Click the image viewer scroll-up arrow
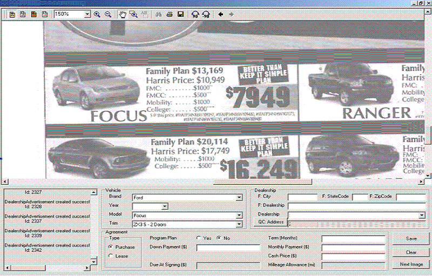Image resolution: width=432 pixels, height=276 pixels. point(428,11)
